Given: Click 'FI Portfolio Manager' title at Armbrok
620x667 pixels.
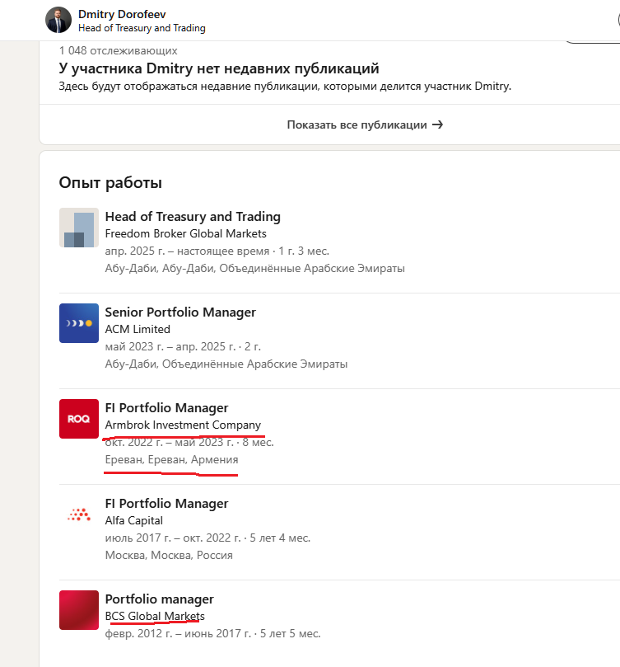Looking at the screenshot, I should 166,408.
